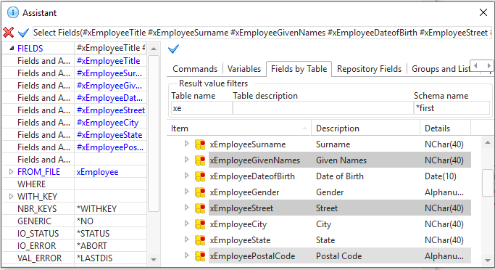Click the tab strip right scroll arrow
Image resolution: width=495 pixels, height=270 pixels.
tap(488, 66)
